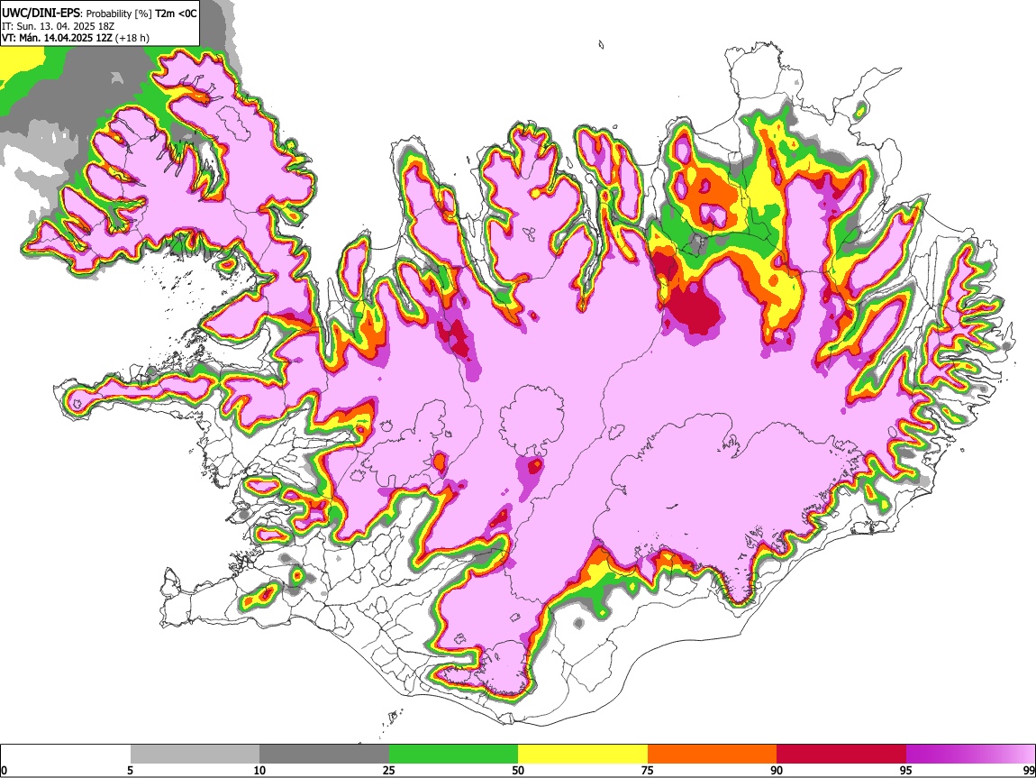Image resolution: width=1036 pixels, height=778 pixels.
Task: Click the legend label '90'
Action: pyautogui.click(x=777, y=771)
